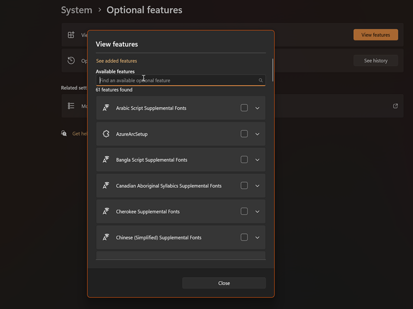Click the AzureArcSetup gear icon
This screenshot has width=413, height=309.
(x=106, y=134)
